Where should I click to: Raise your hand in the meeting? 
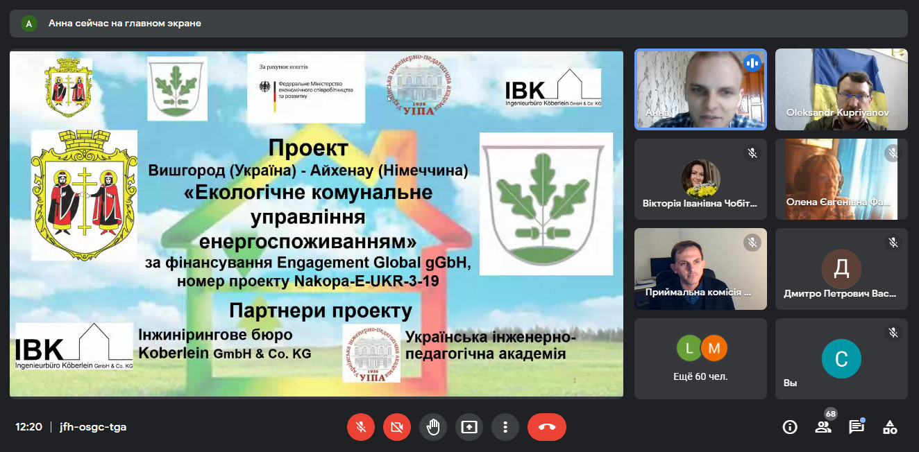(x=433, y=427)
